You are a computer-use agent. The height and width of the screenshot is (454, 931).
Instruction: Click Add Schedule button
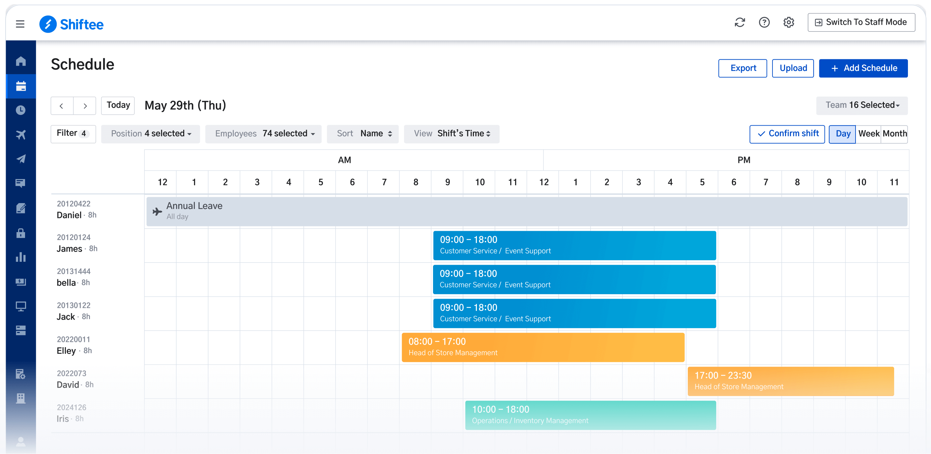863,68
